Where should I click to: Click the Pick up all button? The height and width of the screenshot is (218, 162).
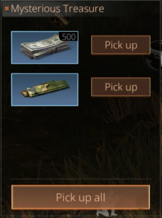click(80, 197)
